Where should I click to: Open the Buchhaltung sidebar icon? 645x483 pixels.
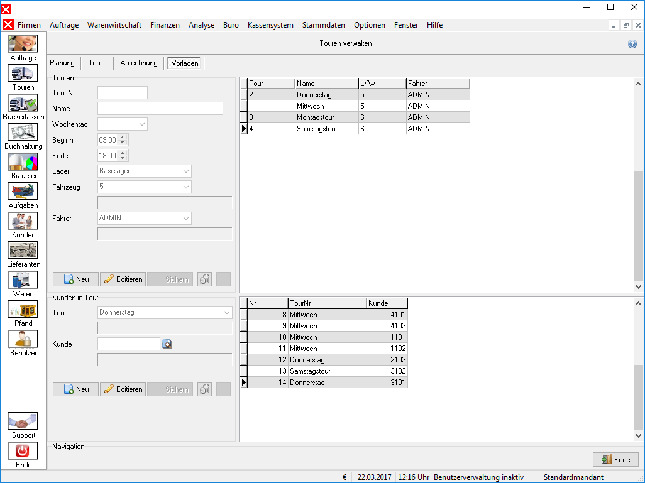(x=23, y=133)
